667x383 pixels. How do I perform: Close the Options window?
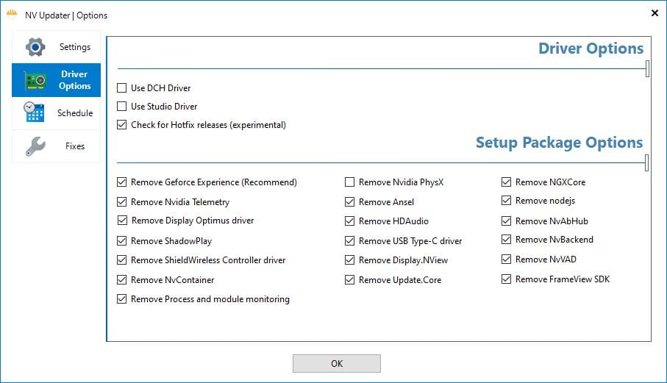[x=654, y=13]
